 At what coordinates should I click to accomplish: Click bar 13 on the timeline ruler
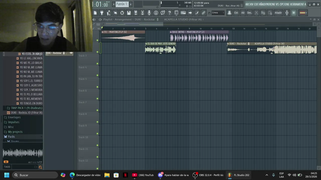tap(233, 28)
